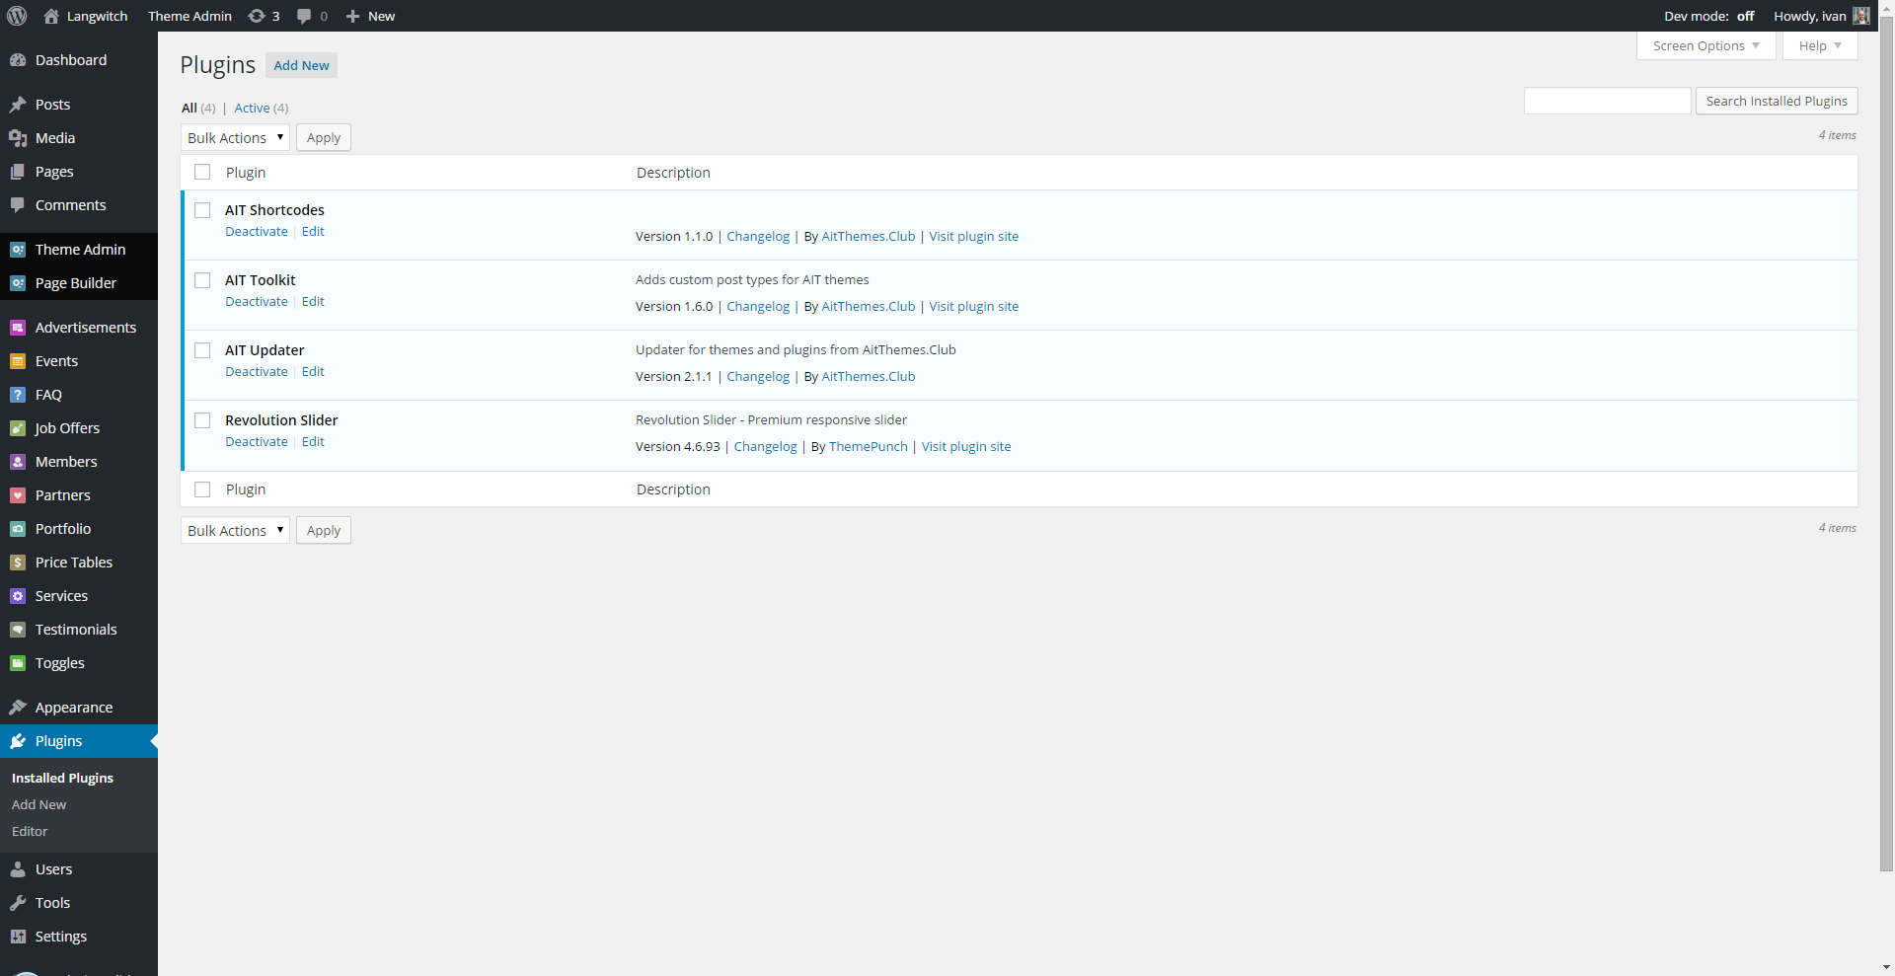The height and width of the screenshot is (976, 1895).
Task: Check the select-all checkbox in the table footer
Action: click(x=202, y=489)
